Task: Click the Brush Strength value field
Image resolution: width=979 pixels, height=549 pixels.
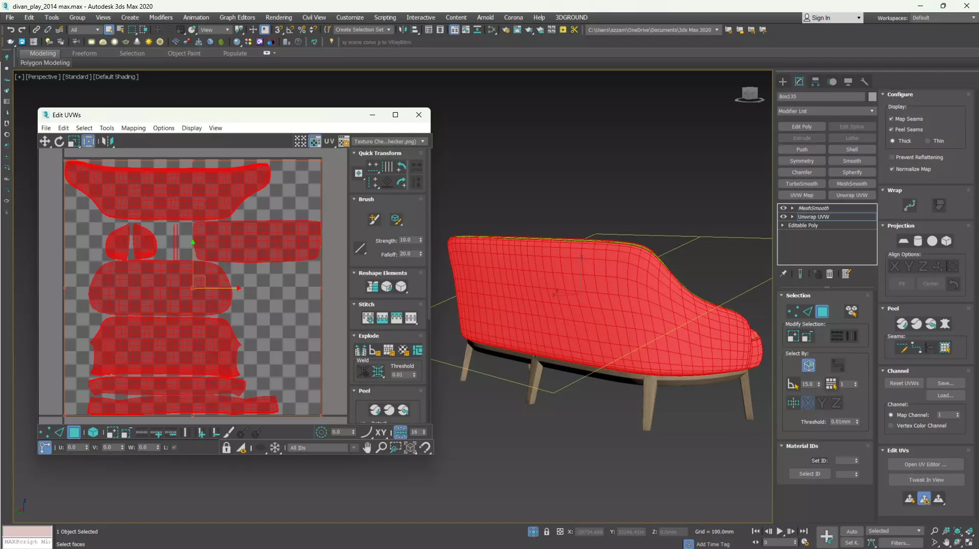Action: (x=408, y=240)
